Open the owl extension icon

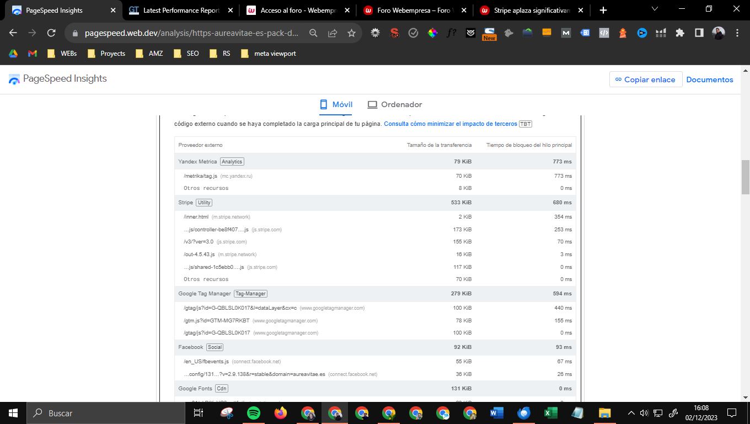click(x=470, y=33)
